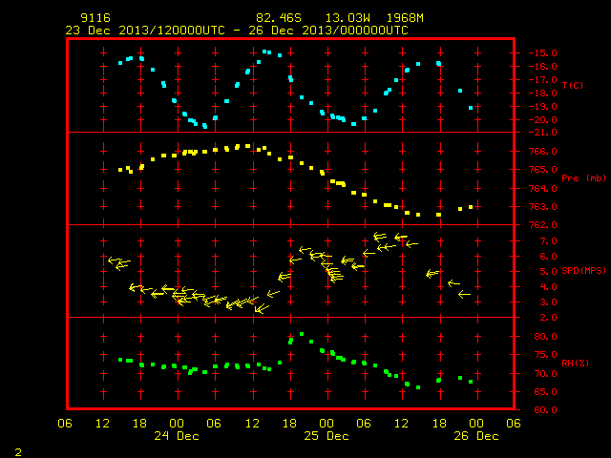Click the RH(%) humidity axis label

575,363
